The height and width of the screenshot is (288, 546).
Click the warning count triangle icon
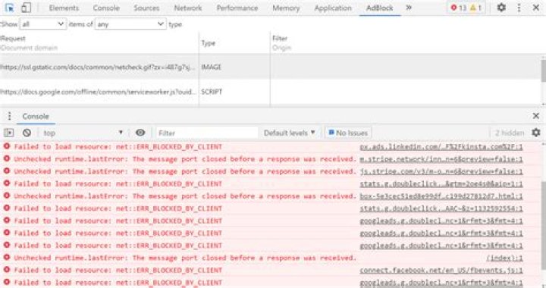click(473, 8)
